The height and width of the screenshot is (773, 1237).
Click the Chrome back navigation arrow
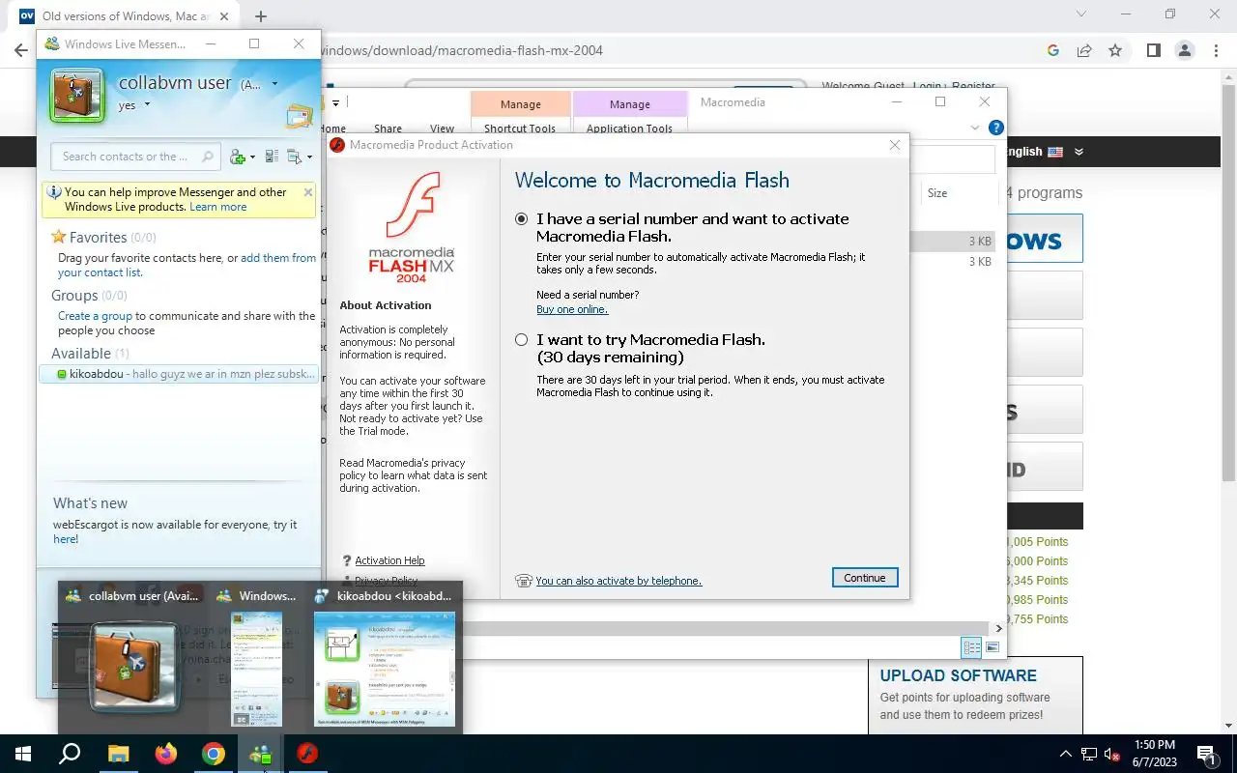coord(21,50)
